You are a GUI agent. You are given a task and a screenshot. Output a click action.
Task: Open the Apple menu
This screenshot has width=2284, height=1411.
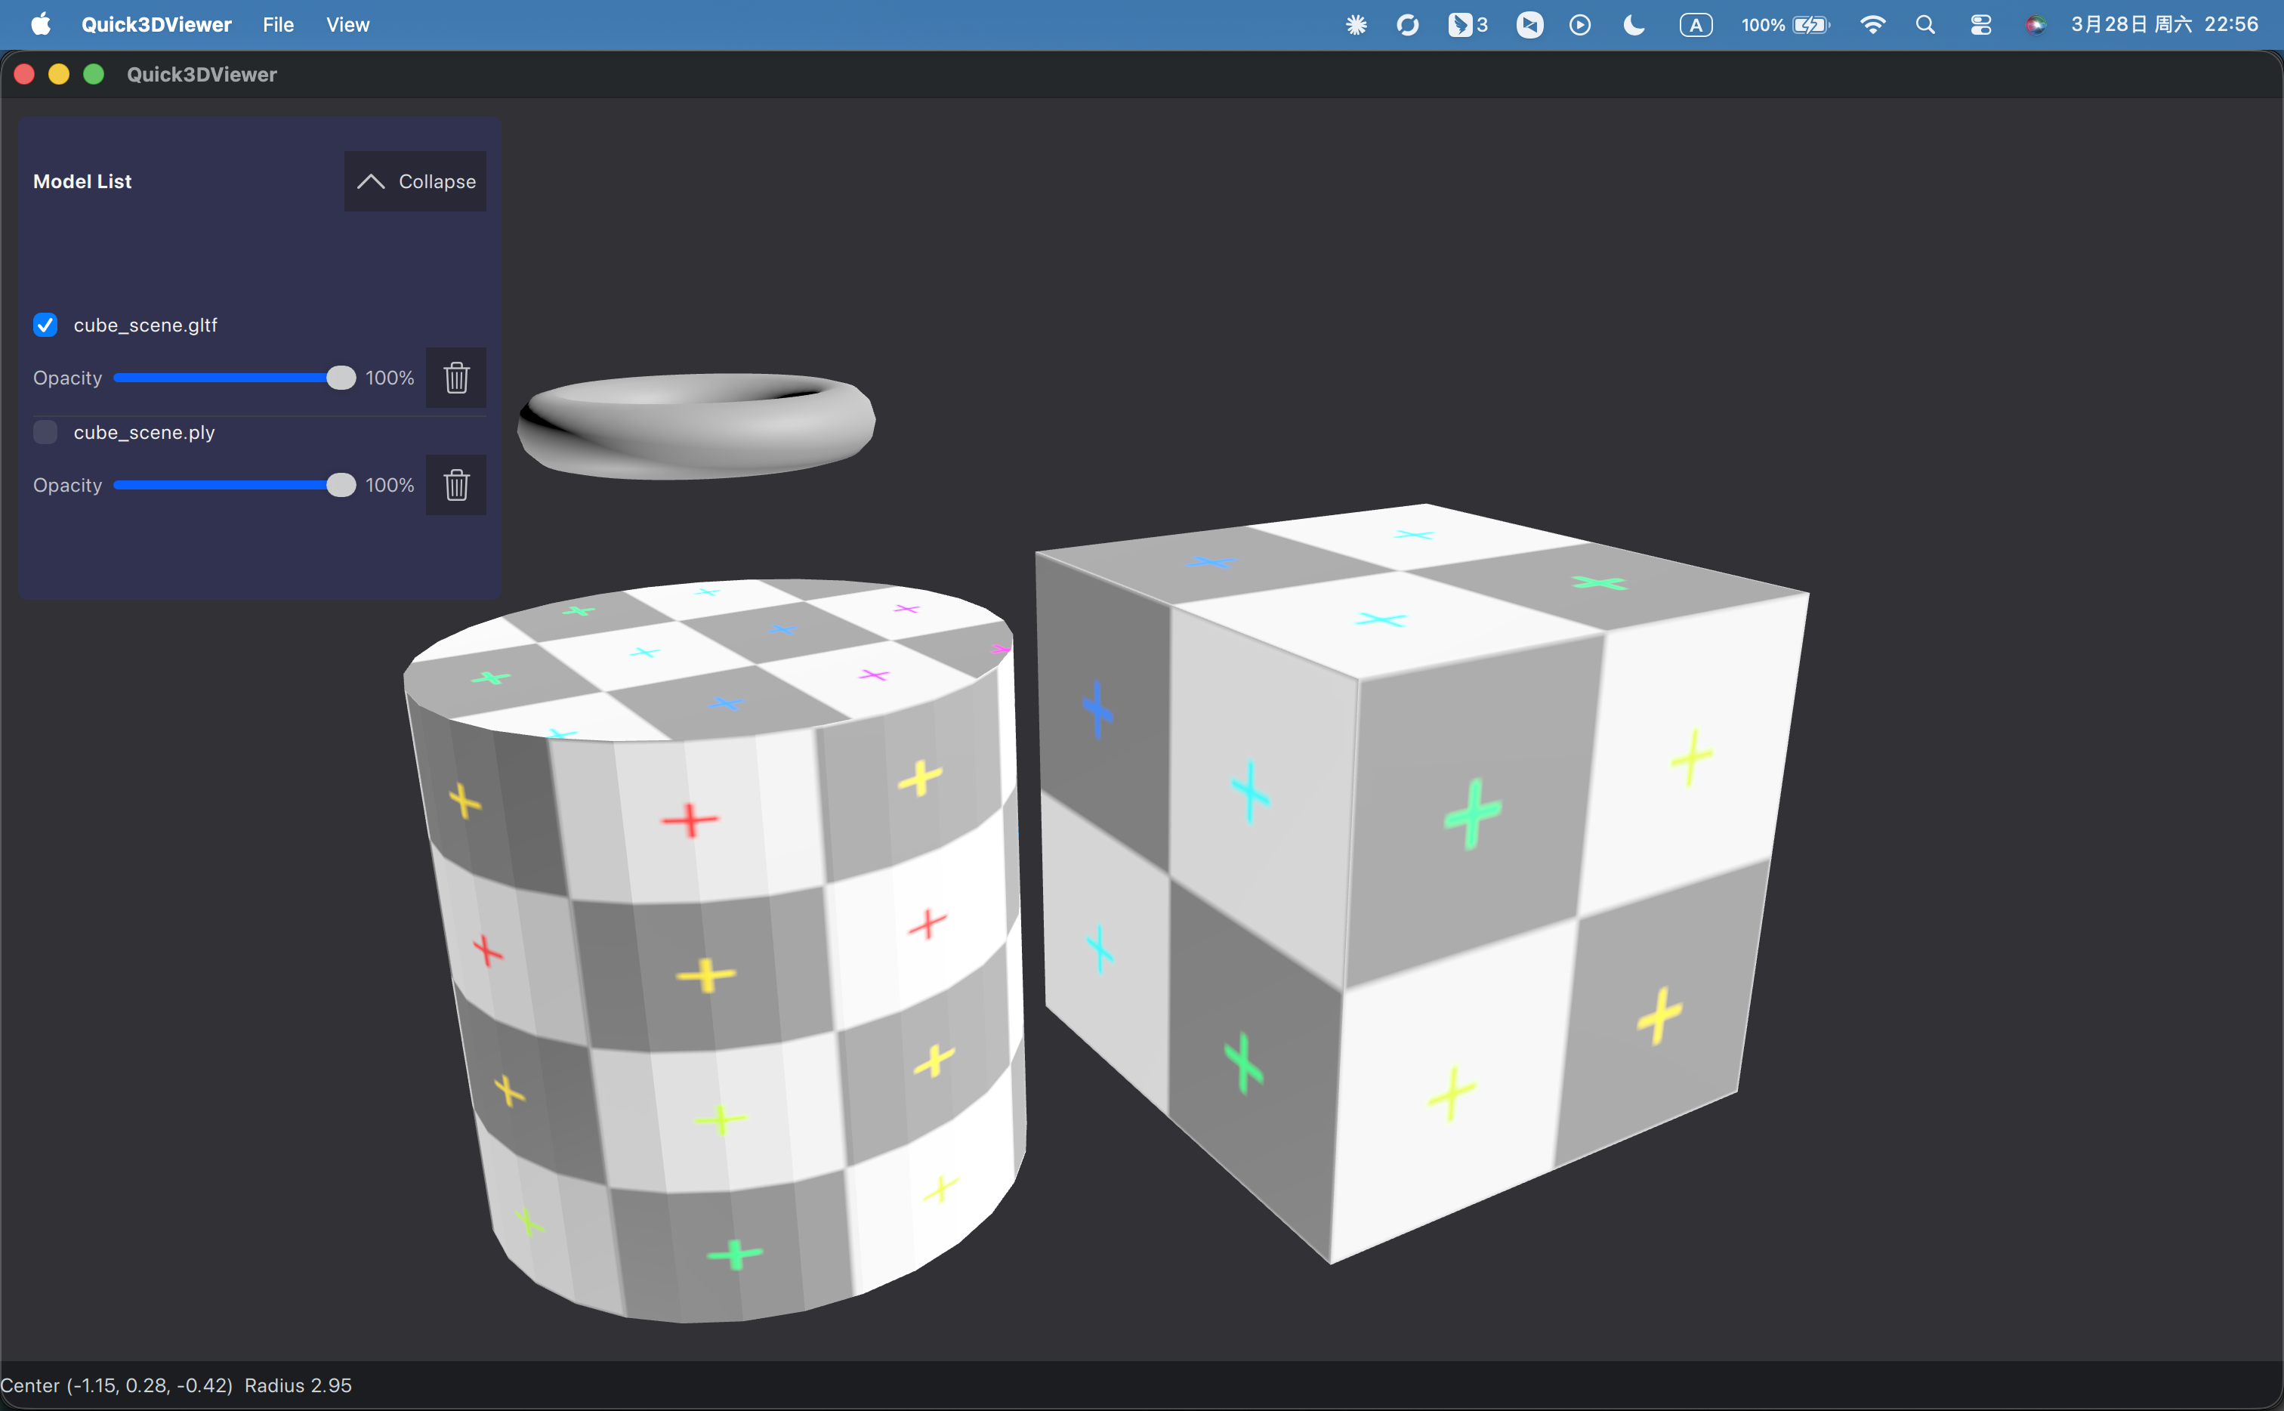(x=40, y=24)
